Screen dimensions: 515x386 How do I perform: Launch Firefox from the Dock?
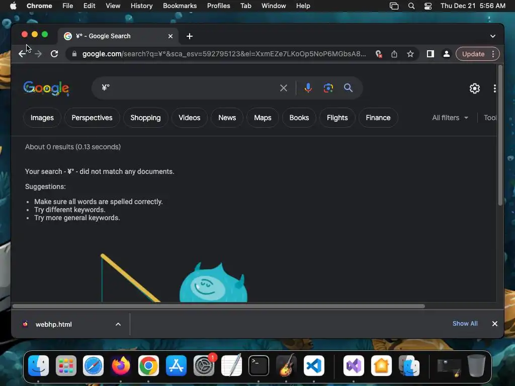tap(121, 366)
